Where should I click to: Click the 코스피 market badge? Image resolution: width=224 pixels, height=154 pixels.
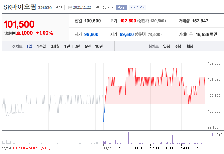click(59, 7)
